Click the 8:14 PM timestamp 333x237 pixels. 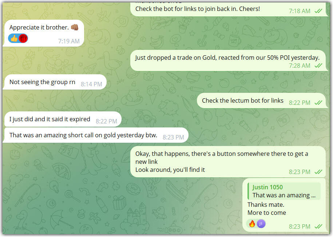(x=91, y=84)
